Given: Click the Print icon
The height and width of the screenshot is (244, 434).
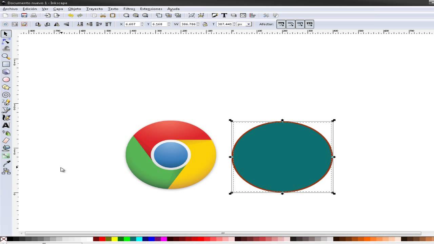Looking at the screenshot, I should [34, 15].
